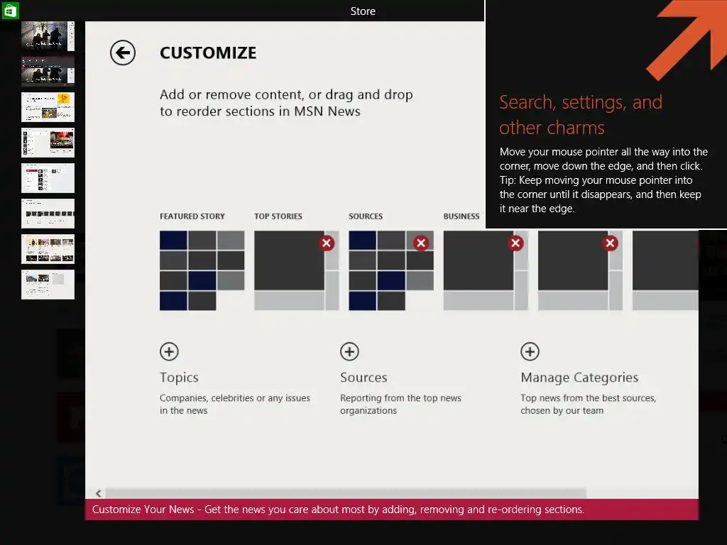The height and width of the screenshot is (545, 727).
Task: Click the left scroll arrow on the horizontal scrollbar
Action: tap(98, 493)
